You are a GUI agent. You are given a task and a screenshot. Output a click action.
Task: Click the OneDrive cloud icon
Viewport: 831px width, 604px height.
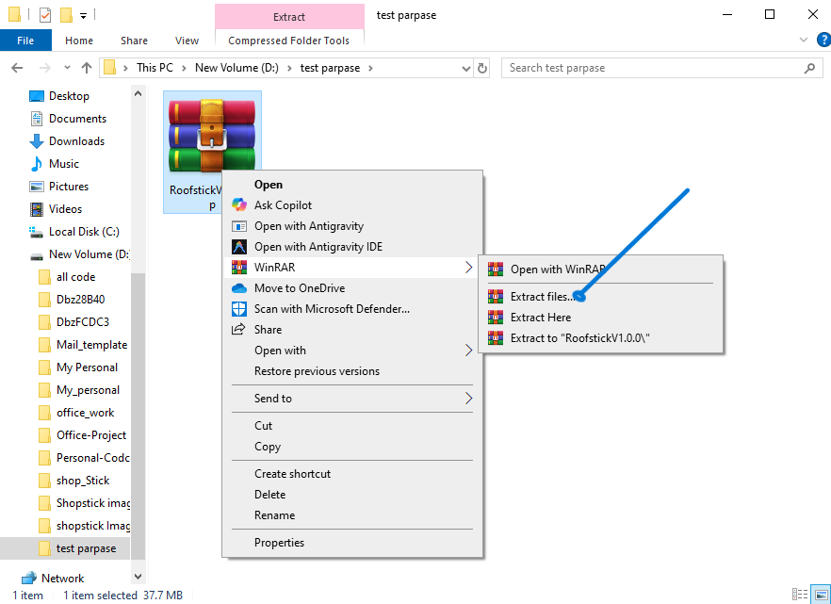click(x=239, y=288)
